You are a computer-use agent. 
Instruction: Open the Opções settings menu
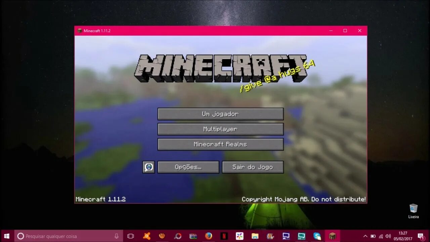point(188,167)
